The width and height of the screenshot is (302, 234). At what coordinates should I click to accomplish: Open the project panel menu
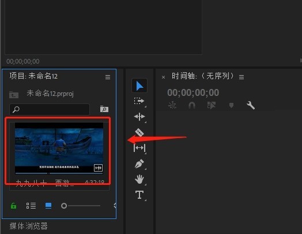[108, 77]
